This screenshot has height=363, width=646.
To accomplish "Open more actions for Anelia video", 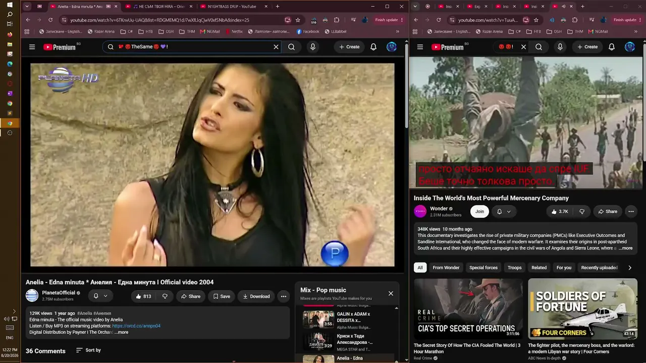I will pyautogui.click(x=284, y=296).
